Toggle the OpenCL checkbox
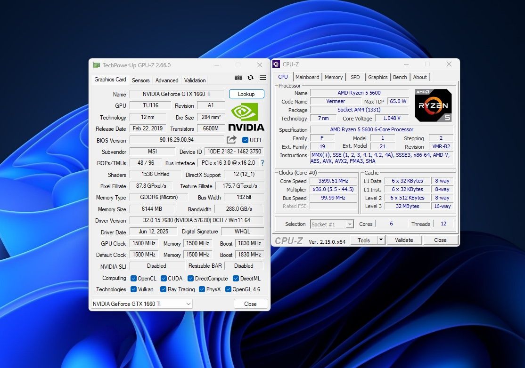The width and height of the screenshot is (525, 368). coord(133,279)
